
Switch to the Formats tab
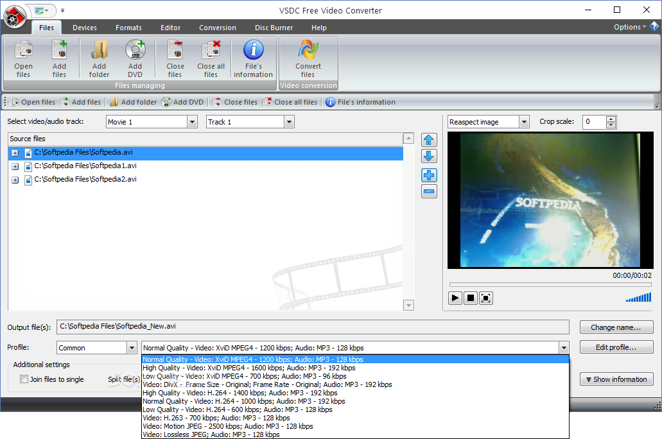tap(129, 28)
